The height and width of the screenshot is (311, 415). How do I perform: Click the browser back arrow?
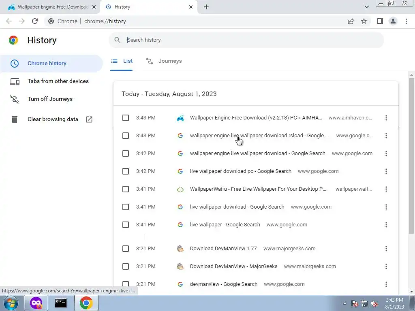click(x=9, y=21)
